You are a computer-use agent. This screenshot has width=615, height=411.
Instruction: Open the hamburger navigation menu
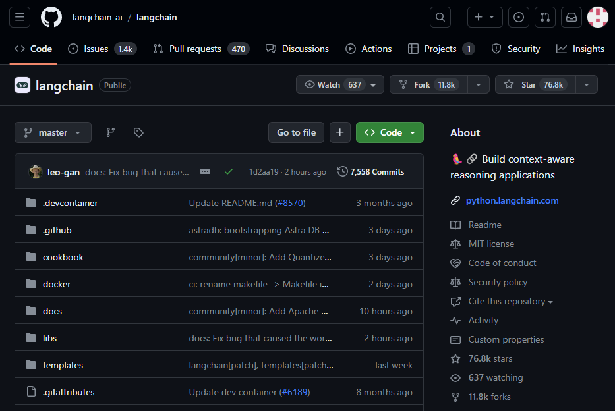point(19,17)
